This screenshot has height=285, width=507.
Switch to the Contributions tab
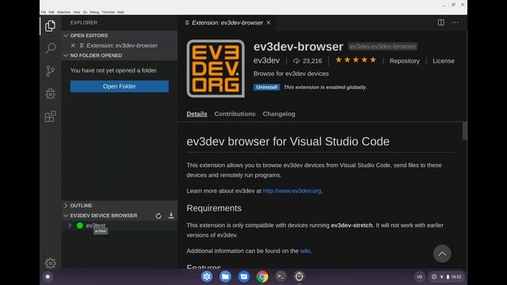click(x=234, y=114)
